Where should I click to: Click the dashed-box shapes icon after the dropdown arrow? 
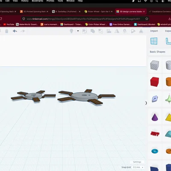pos(85,31)
